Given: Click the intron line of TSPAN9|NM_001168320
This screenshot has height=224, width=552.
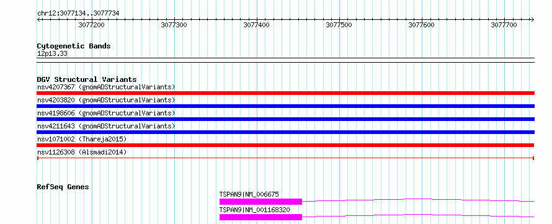Looking at the screenshot, I should (x=418, y=215).
